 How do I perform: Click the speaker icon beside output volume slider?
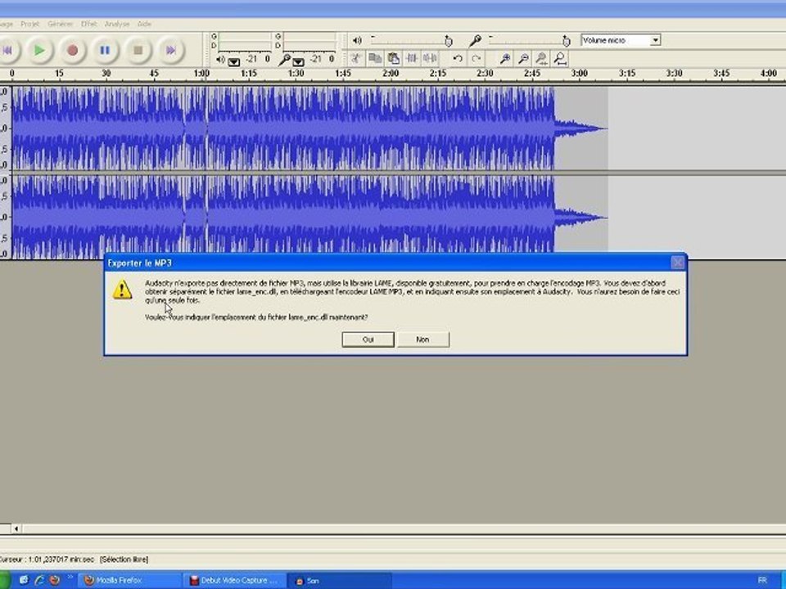pos(357,40)
